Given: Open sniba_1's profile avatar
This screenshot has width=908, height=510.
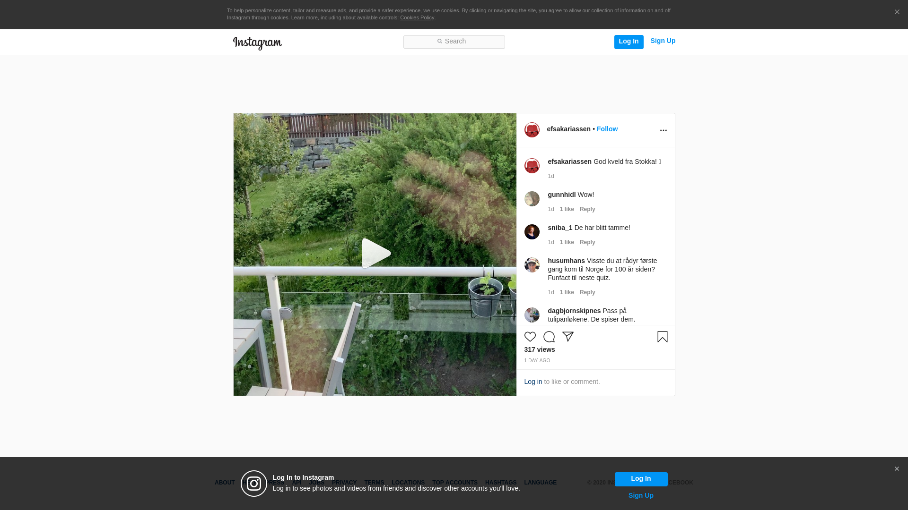Looking at the screenshot, I should point(532,232).
